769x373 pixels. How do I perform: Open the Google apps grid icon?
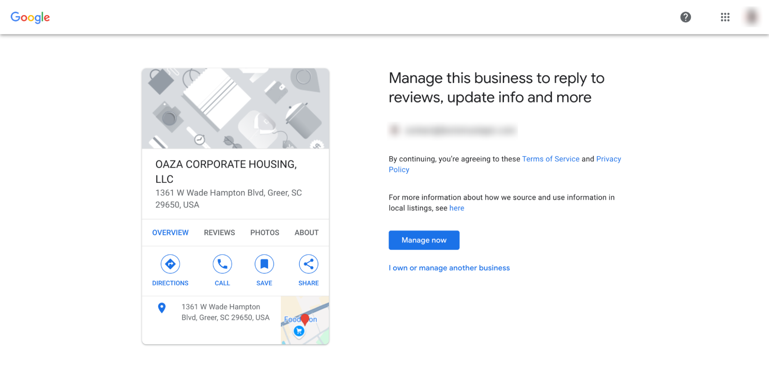[725, 17]
